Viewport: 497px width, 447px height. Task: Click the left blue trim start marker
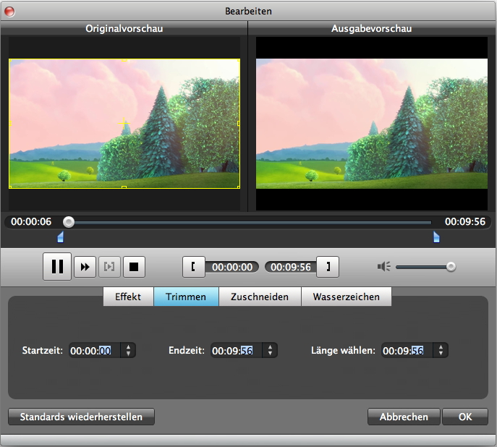pyautogui.click(x=60, y=237)
